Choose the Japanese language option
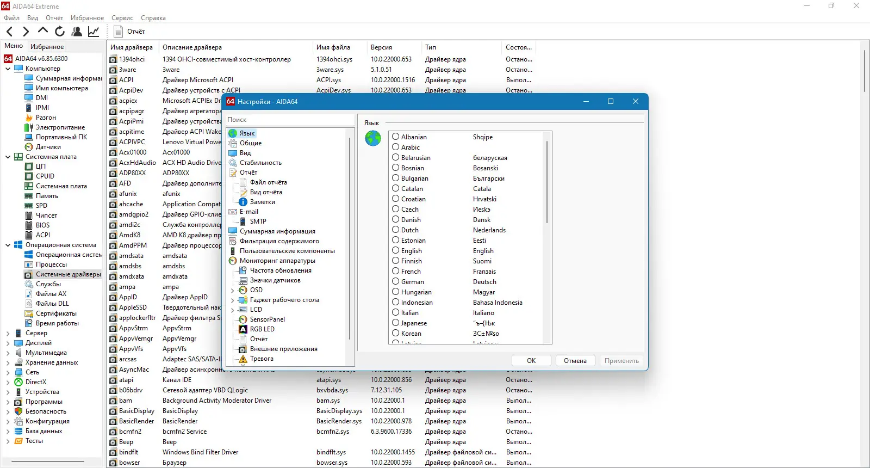The image size is (870, 468). [x=396, y=323]
